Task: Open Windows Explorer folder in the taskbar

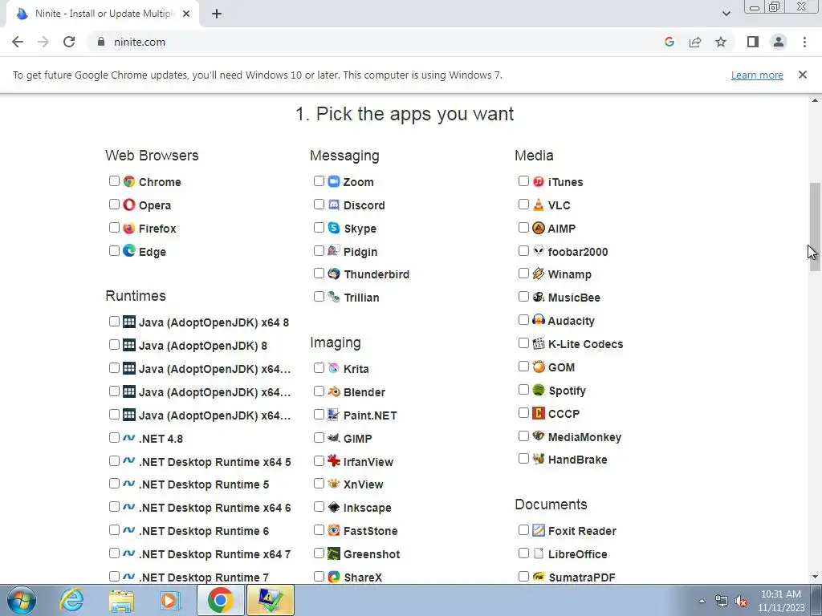Action: coord(121,600)
